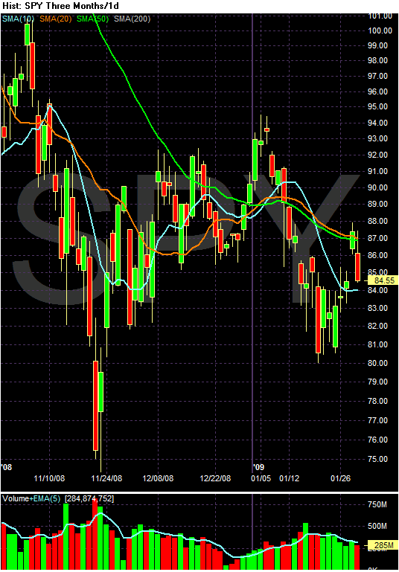Click the 75.00 price axis label
The height and width of the screenshot is (572, 399).
[x=378, y=459]
